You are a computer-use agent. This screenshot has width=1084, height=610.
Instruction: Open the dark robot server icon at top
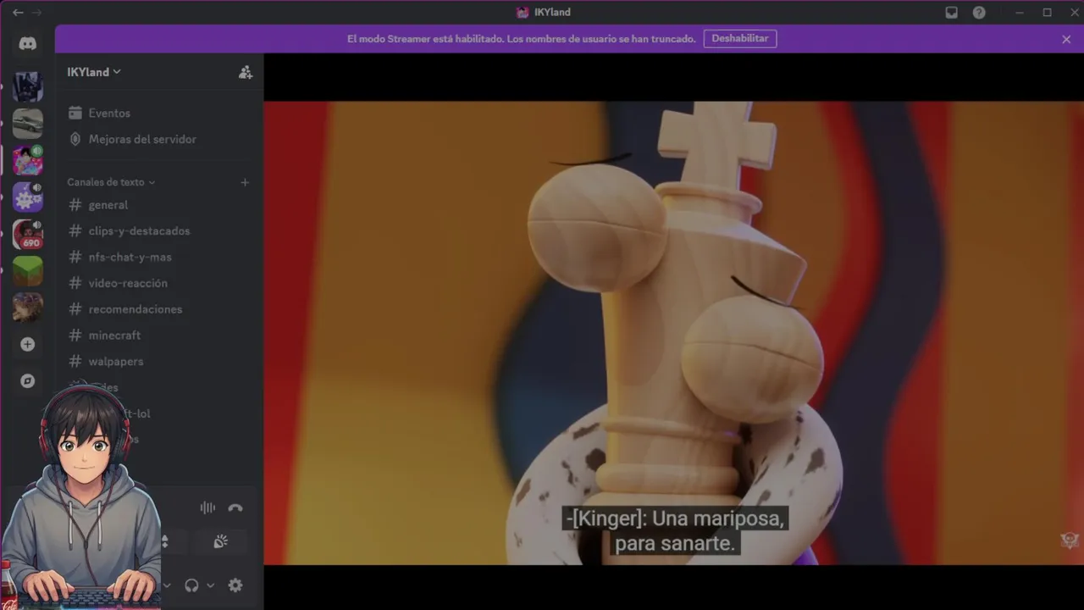[28, 86]
